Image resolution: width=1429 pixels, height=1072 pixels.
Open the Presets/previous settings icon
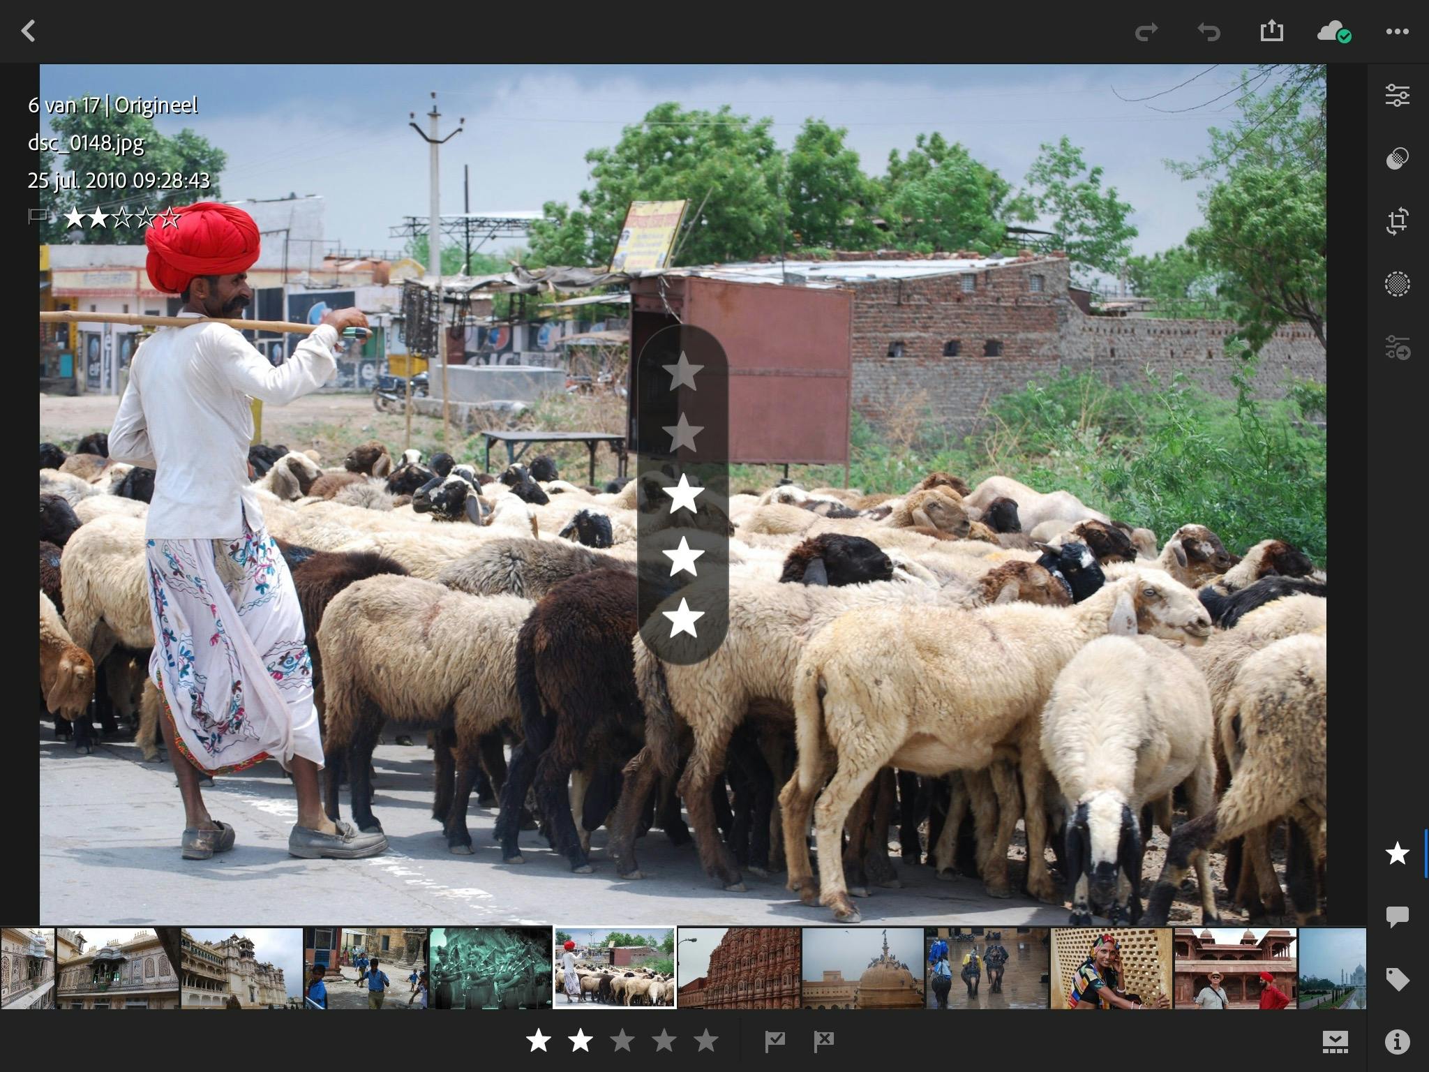(x=1397, y=347)
